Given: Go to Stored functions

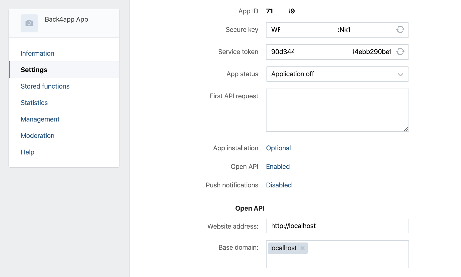Looking at the screenshot, I should [x=45, y=86].
